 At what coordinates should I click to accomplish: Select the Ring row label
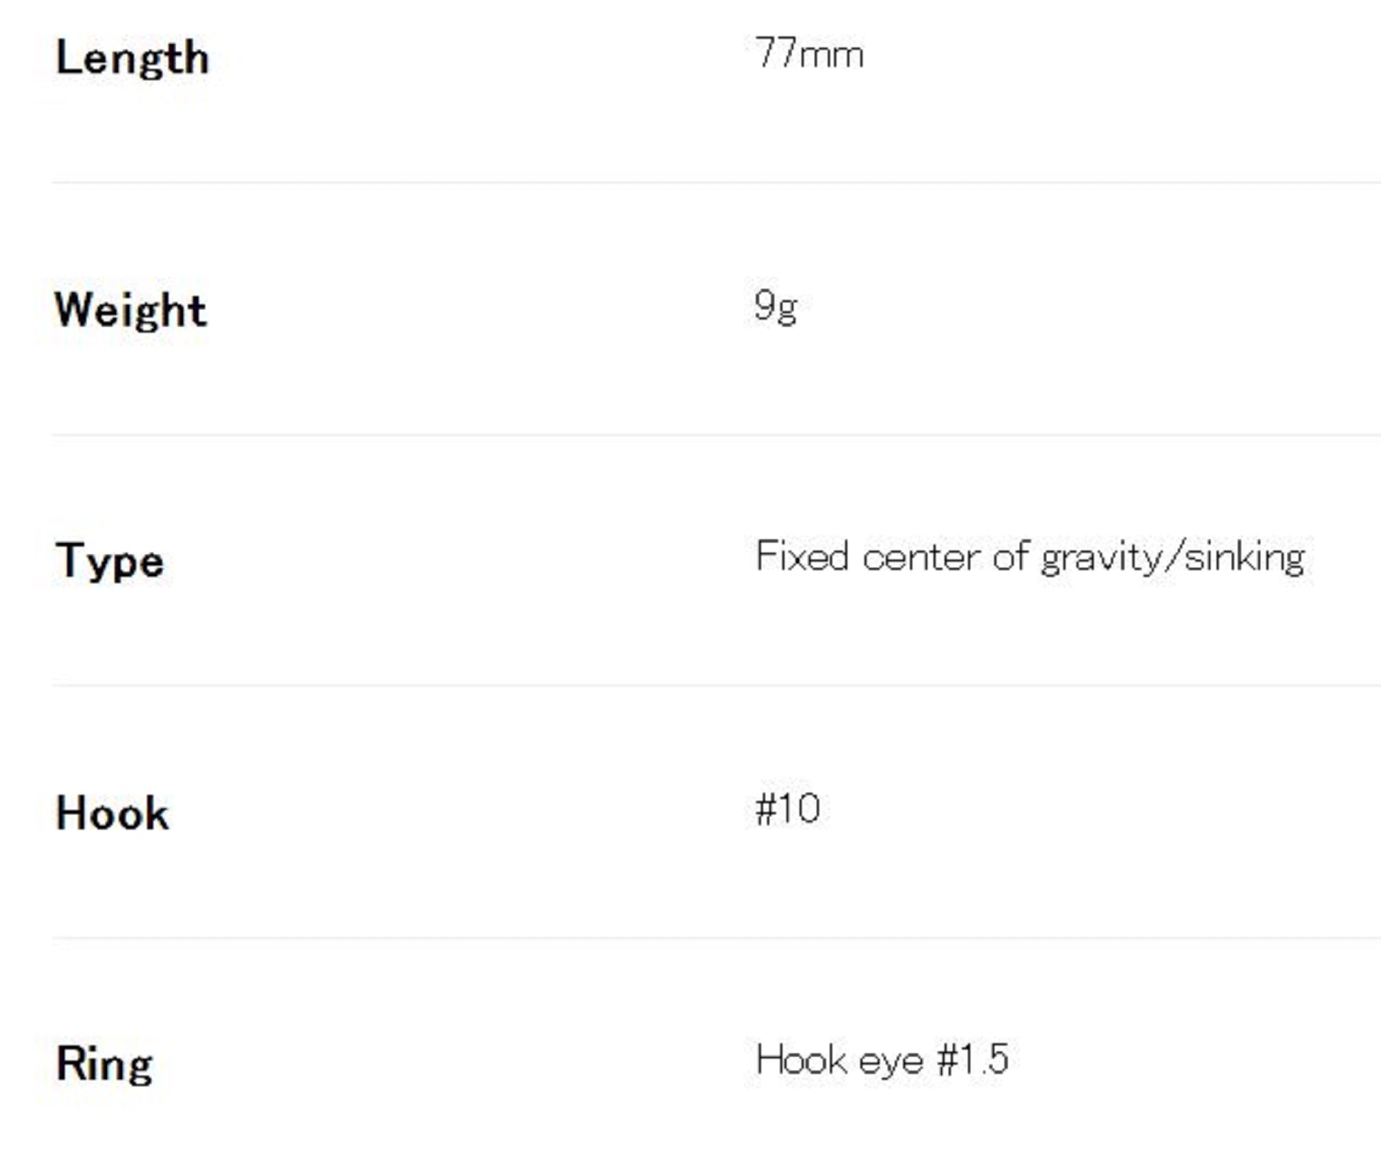pos(104,1063)
